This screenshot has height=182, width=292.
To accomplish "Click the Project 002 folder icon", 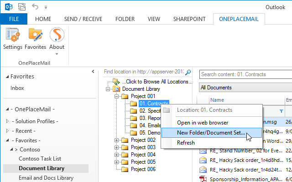I will pyautogui.click(x=125, y=140).
